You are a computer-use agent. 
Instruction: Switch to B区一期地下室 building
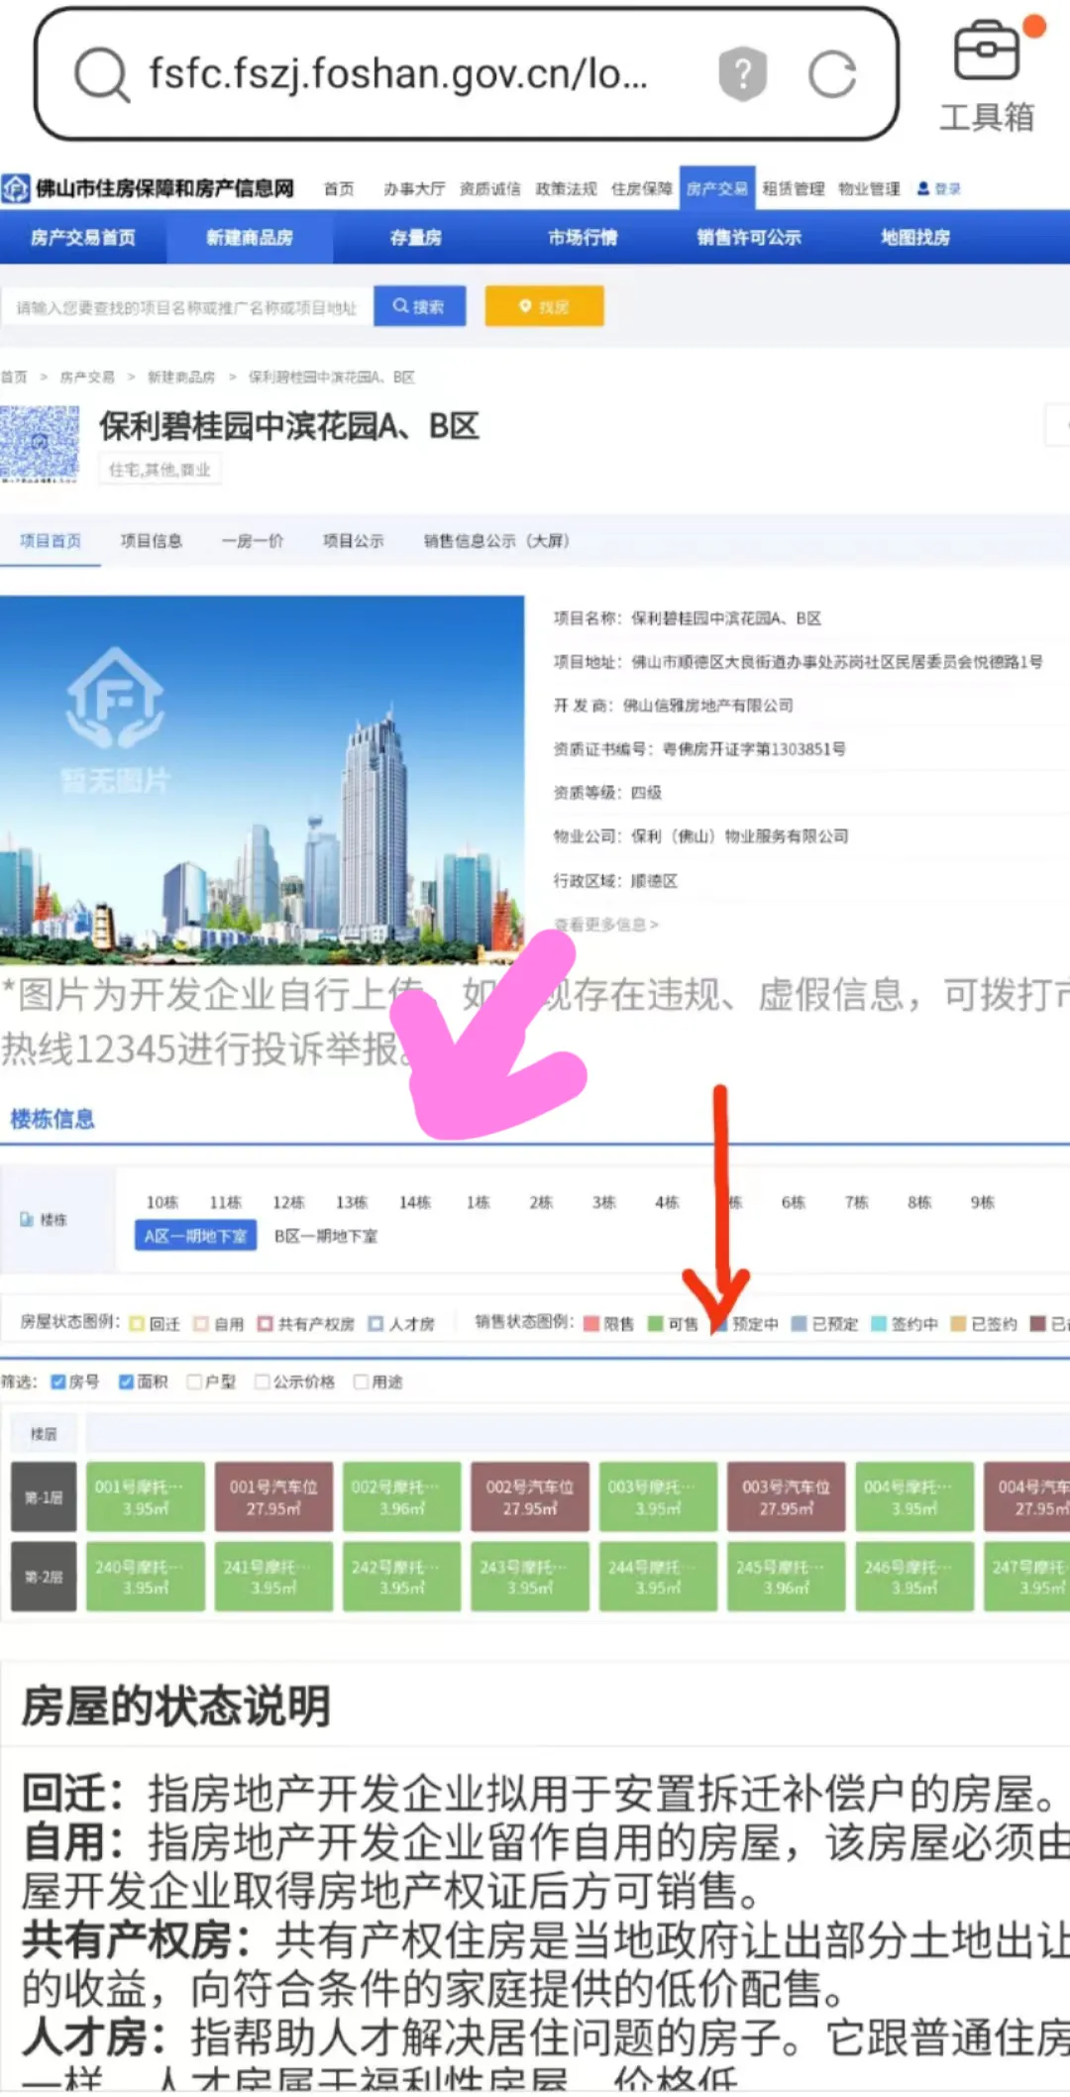(x=325, y=1236)
